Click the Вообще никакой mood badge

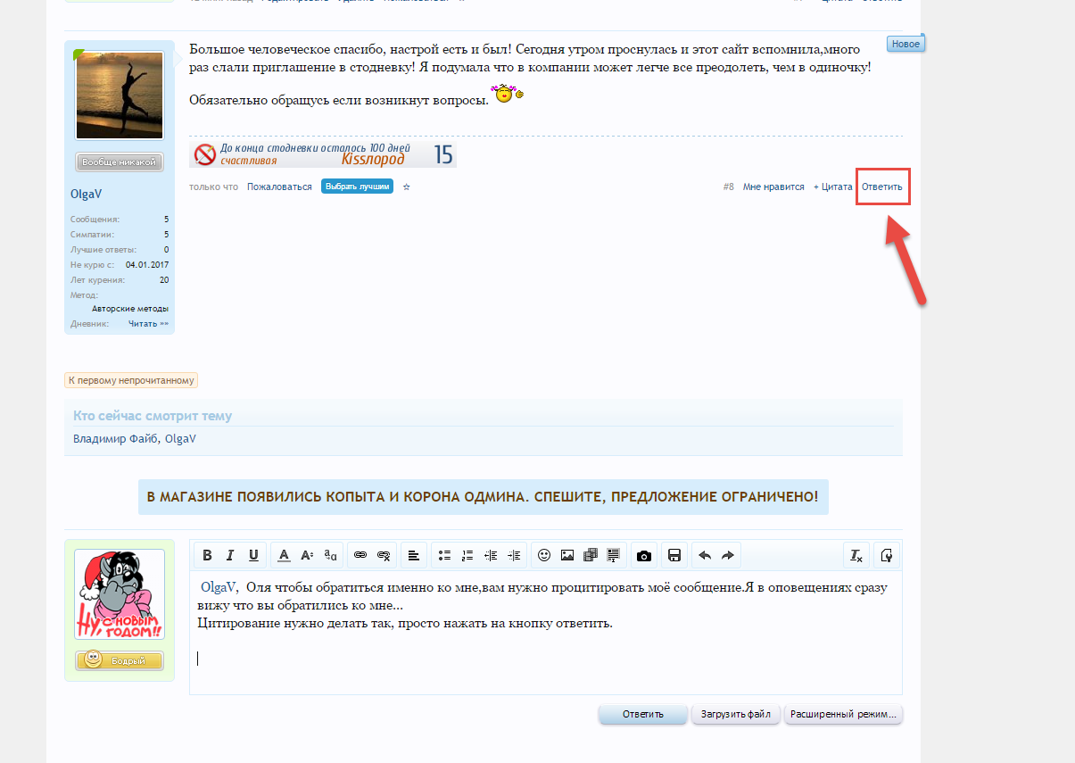(120, 162)
